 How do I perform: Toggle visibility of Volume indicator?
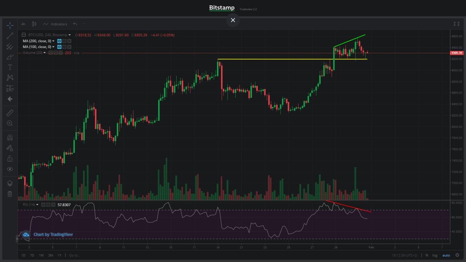tap(51, 53)
